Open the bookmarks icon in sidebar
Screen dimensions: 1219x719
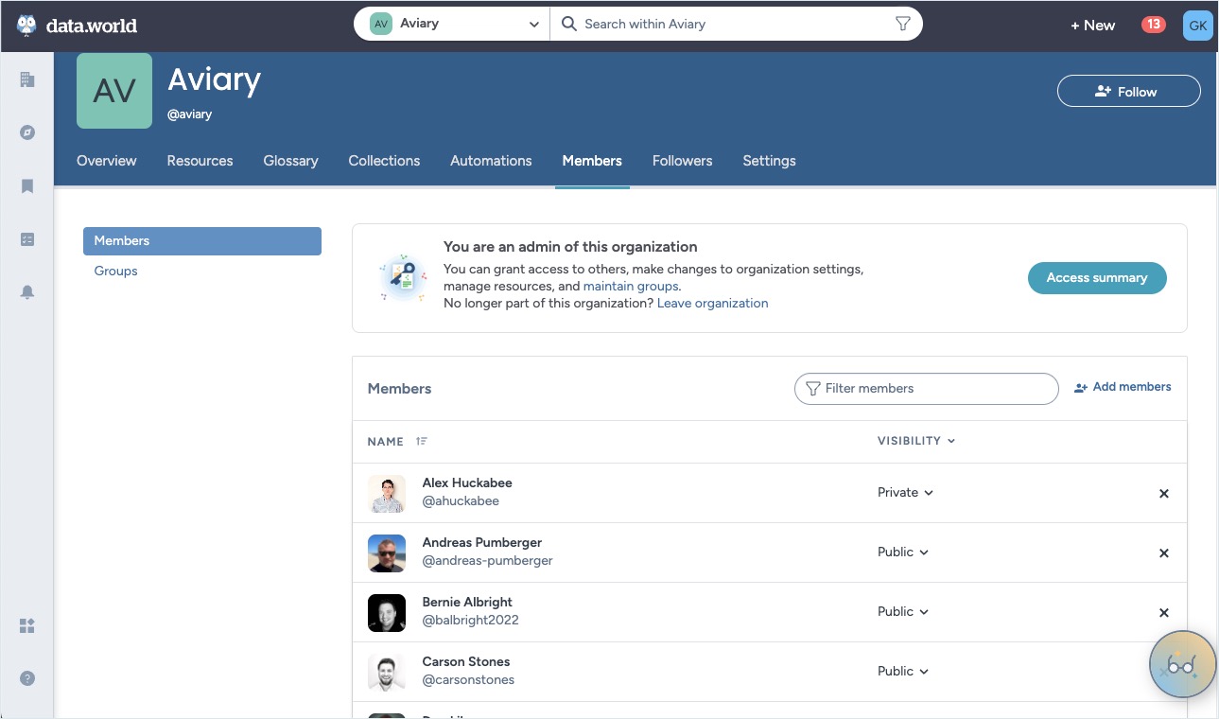(x=27, y=186)
